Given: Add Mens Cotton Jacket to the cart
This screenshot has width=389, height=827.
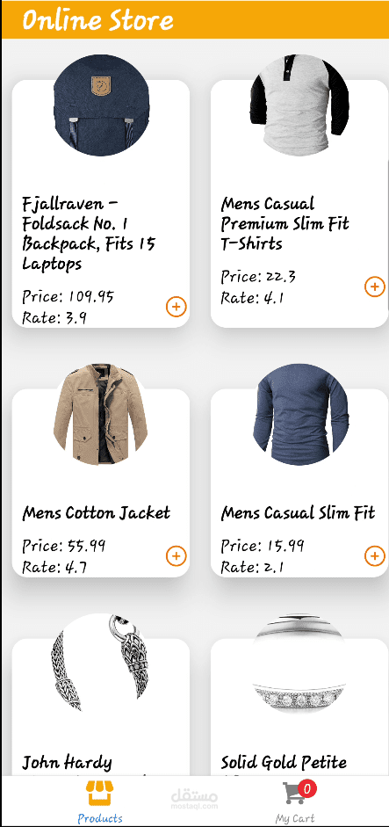Looking at the screenshot, I should coord(176,556).
